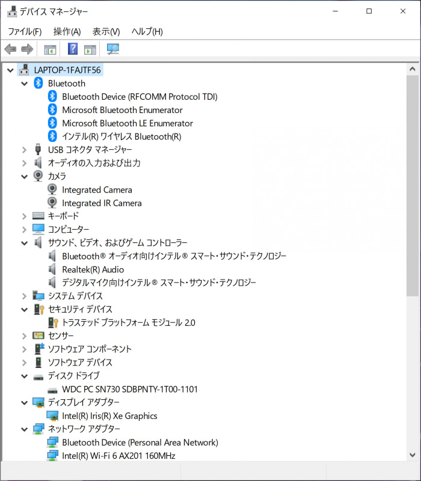This screenshot has width=421, height=481.
Task: Click the Integrated IR Camera webcam icon
Action: click(52, 203)
